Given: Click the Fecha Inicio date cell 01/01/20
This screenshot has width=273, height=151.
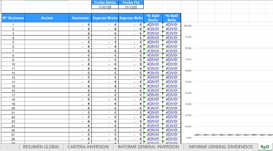Looking at the screenshot, I should (105, 7).
